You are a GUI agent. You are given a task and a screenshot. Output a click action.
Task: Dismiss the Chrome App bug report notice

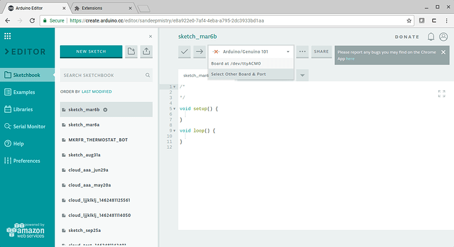[x=443, y=52]
